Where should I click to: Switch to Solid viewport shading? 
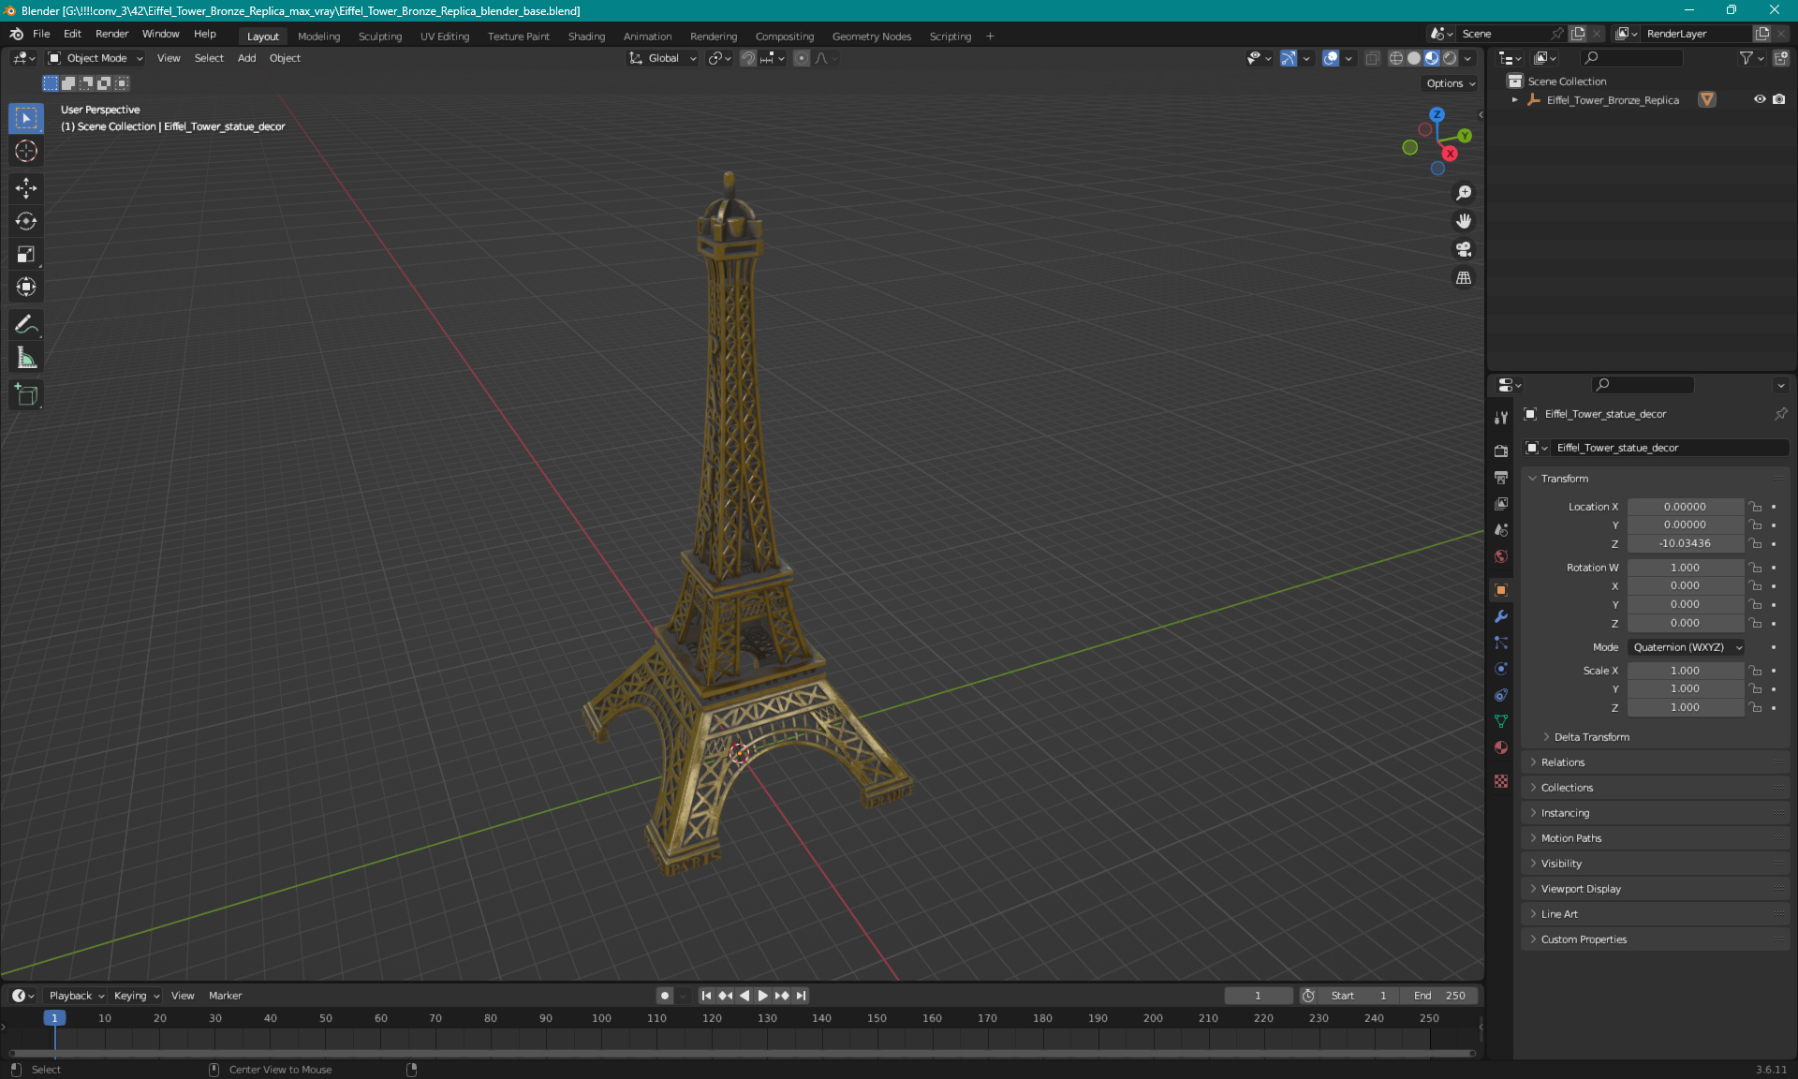click(x=1414, y=58)
